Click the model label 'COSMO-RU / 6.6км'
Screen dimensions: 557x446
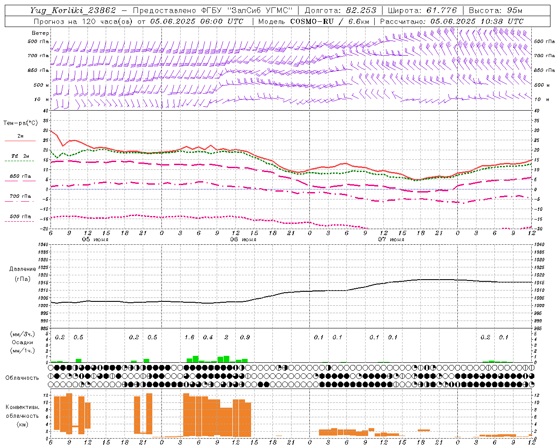(x=330, y=21)
